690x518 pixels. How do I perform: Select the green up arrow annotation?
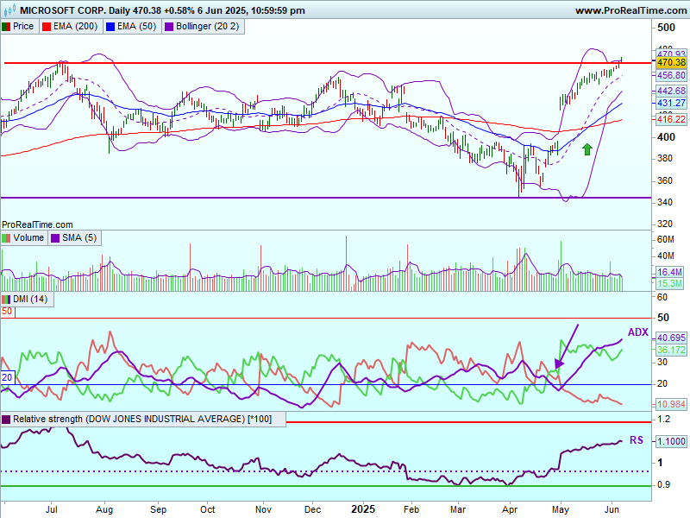coord(587,149)
